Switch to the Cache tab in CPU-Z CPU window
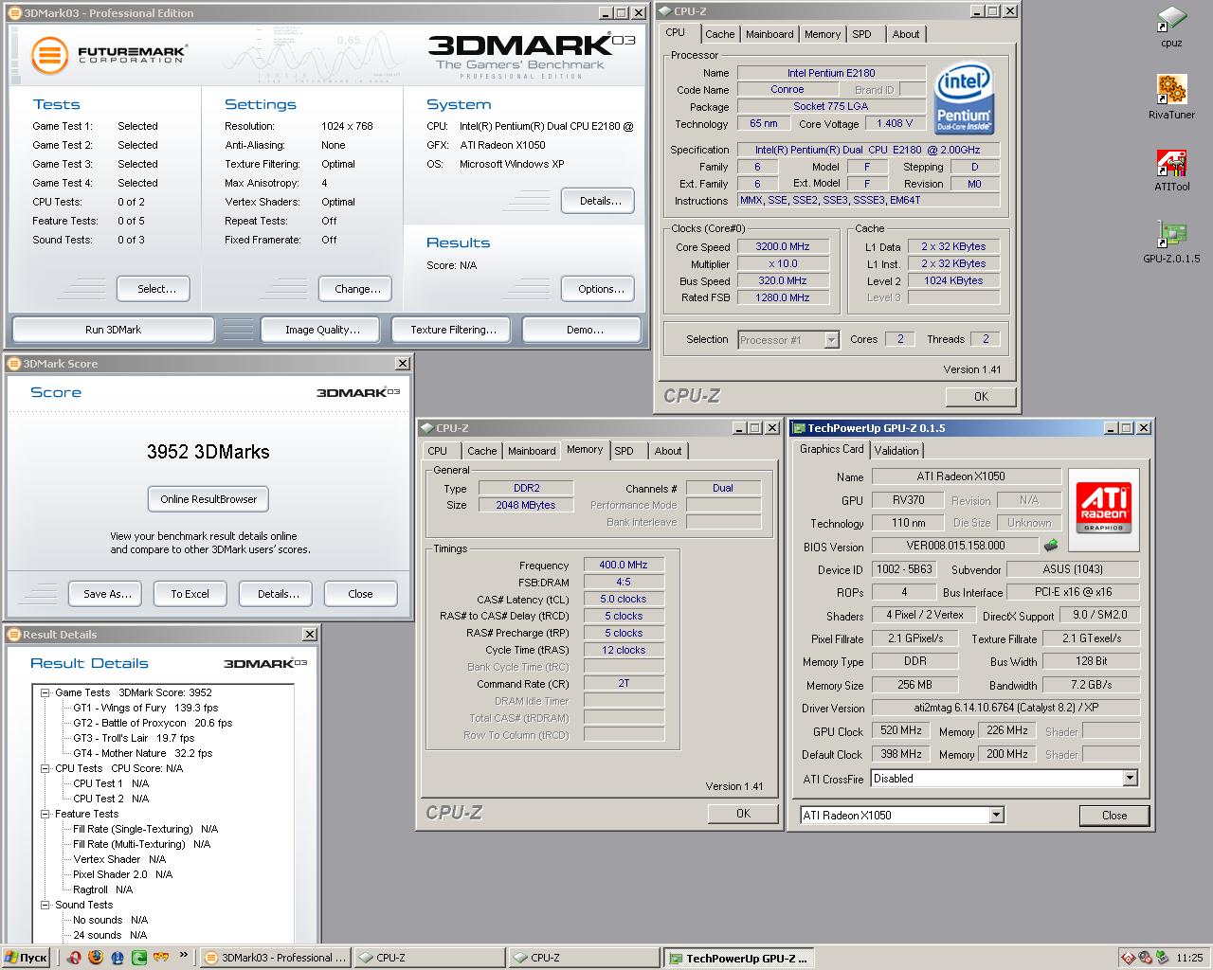1213x970 pixels. 719,34
